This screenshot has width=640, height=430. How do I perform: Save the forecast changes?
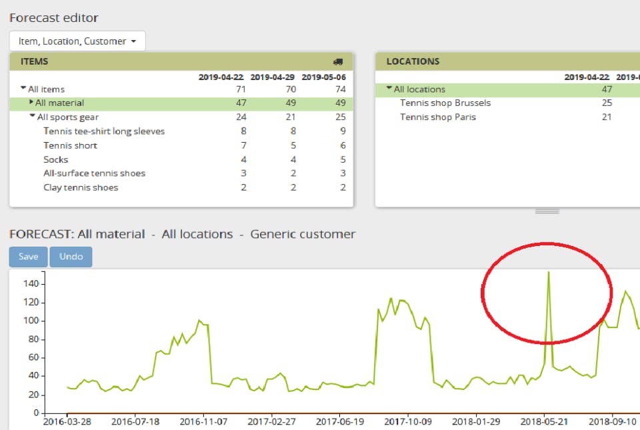[28, 257]
